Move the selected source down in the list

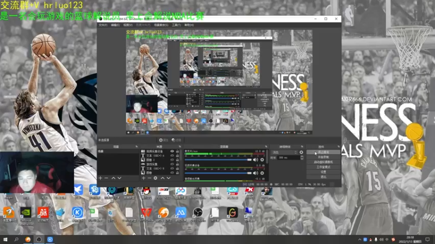click(169, 178)
